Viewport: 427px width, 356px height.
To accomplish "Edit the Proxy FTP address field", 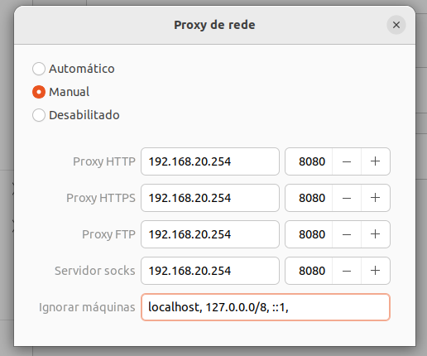I will click(210, 234).
